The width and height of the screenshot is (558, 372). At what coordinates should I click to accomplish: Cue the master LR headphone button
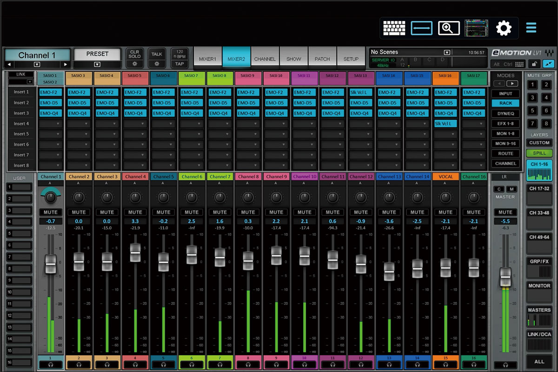coord(505,365)
